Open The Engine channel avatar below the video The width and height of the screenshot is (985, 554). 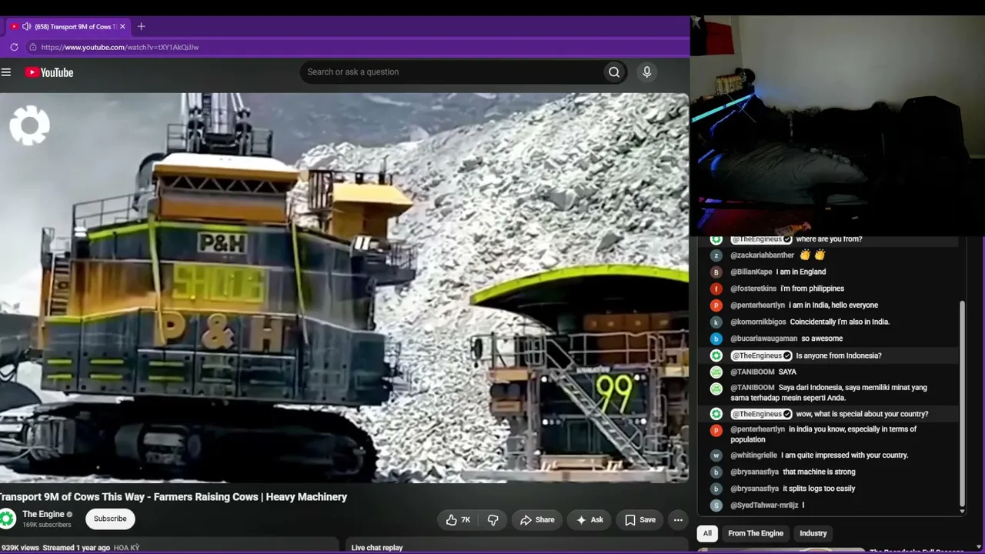8,519
